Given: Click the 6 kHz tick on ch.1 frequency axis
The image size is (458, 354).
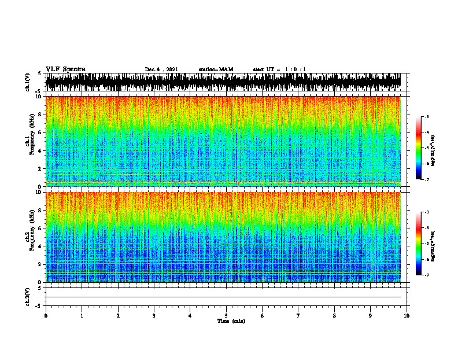Looking at the screenshot, I should pyautogui.click(x=40, y=132).
